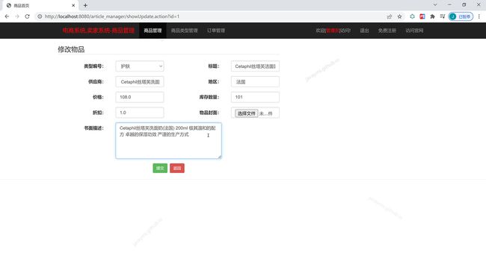Image resolution: width=486 pixels, height=273 pixels.
Task: Open the 订单管理 nav item
Action: pos(216,31)
